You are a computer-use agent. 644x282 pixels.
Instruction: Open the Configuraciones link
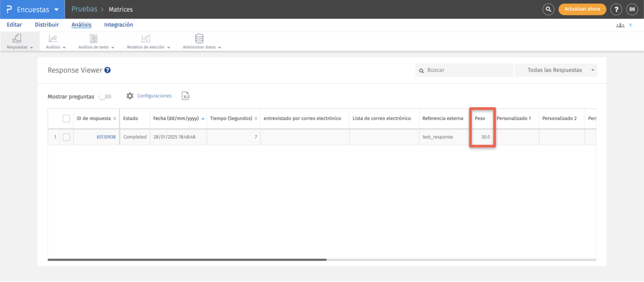click(x=155, y=96)
